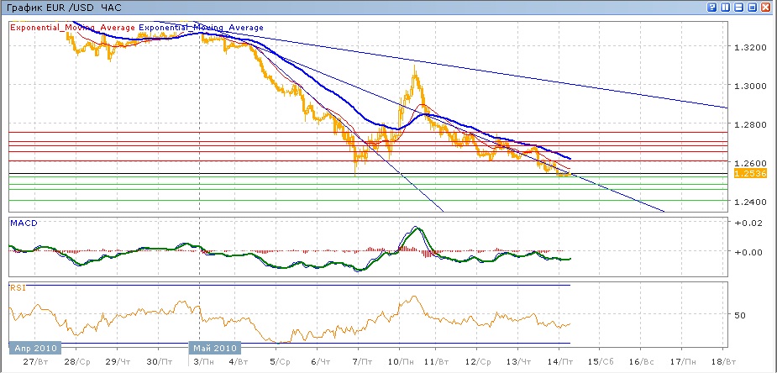The width and height of the screenshot is (777, 373).
Task: Click the 10/Пн date on time axis
Action: coord(399,360)
